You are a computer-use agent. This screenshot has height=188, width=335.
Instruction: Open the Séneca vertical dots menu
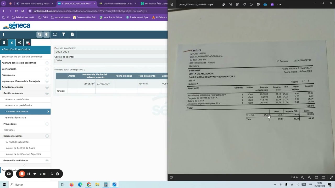(x=3, y=34)
